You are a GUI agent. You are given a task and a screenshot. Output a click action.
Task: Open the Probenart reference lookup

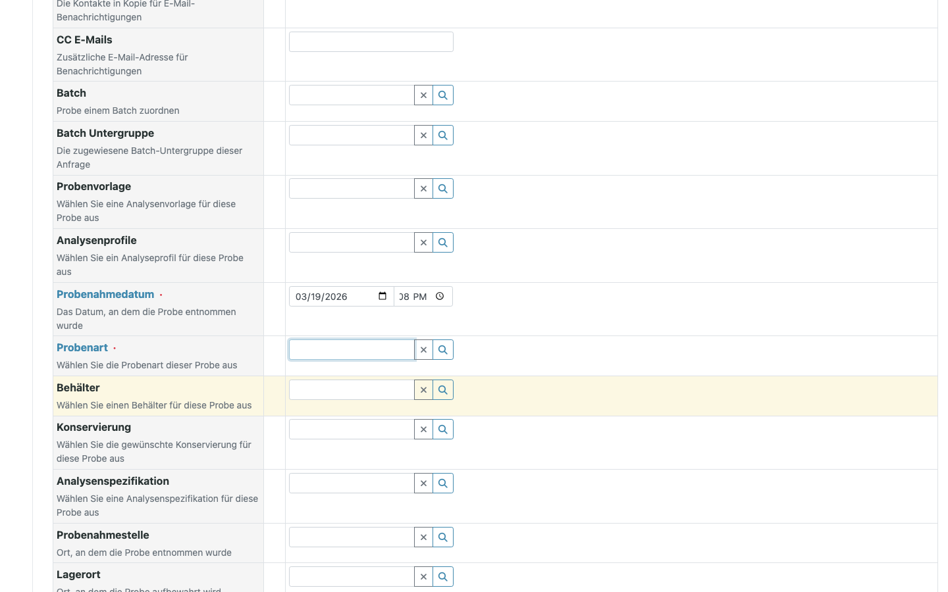click(442, 349)
